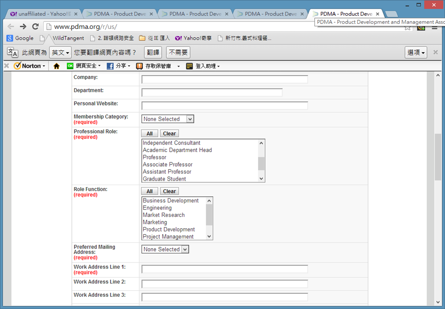
Task: Click the page scrollbar up arrow
Action: click(438, 75)
